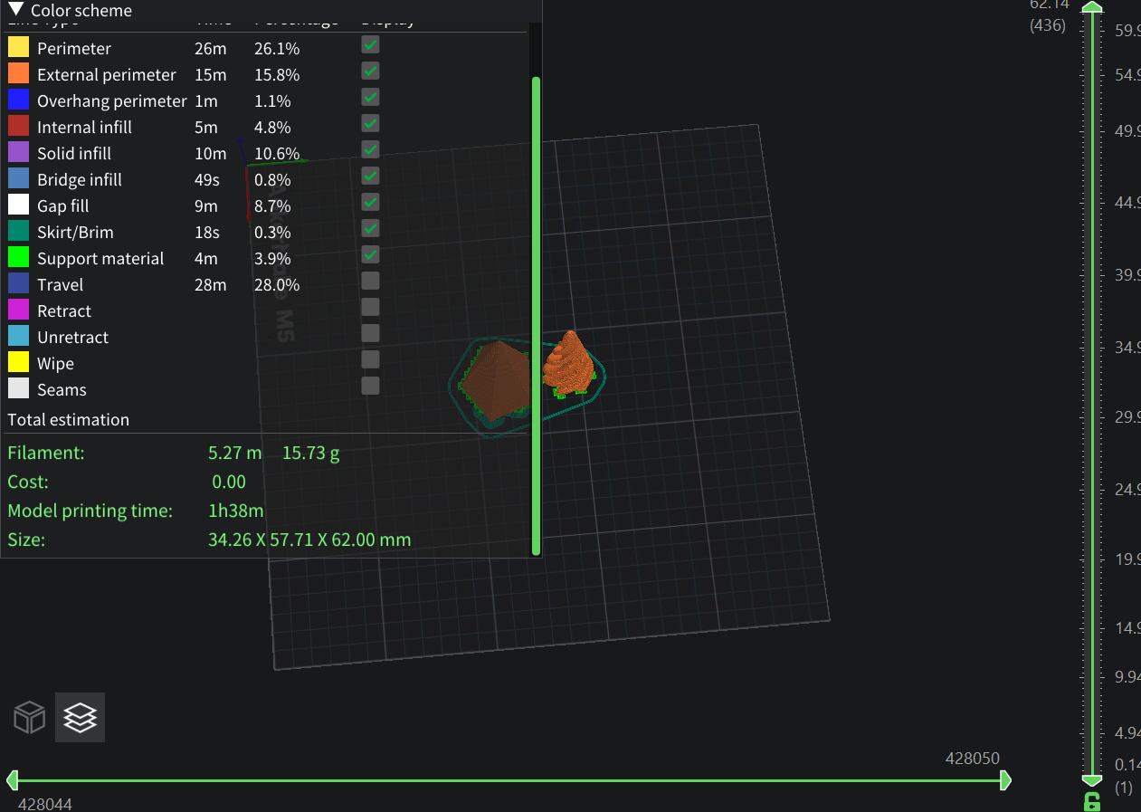Select the blue Overhang perimeter swatch
Viewport: 1141px width, 812px height.
tap(18, 100)
